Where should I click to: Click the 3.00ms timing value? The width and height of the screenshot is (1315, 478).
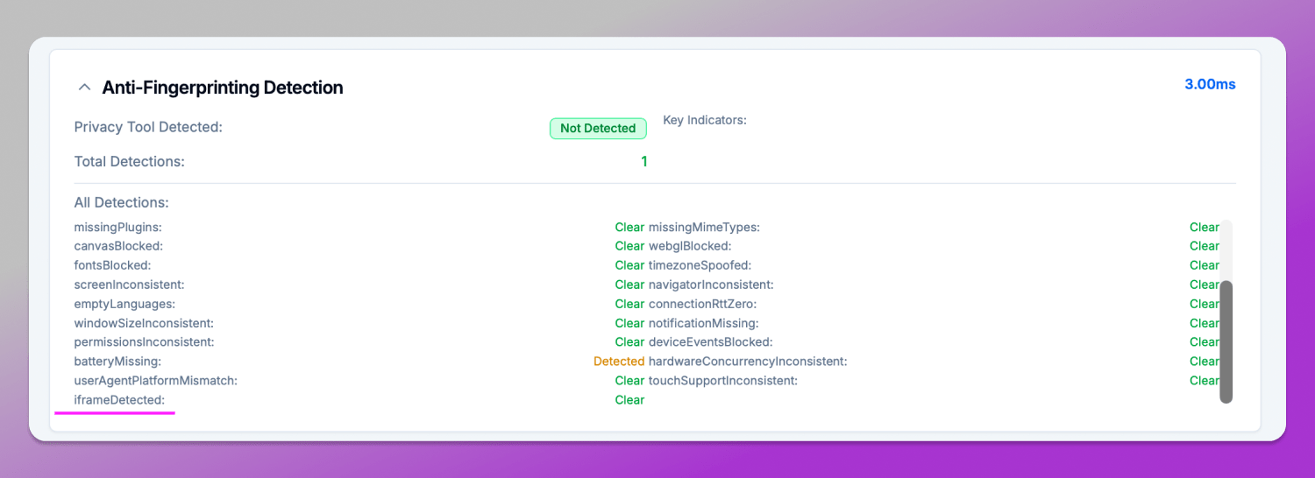tap(1210, 84)
